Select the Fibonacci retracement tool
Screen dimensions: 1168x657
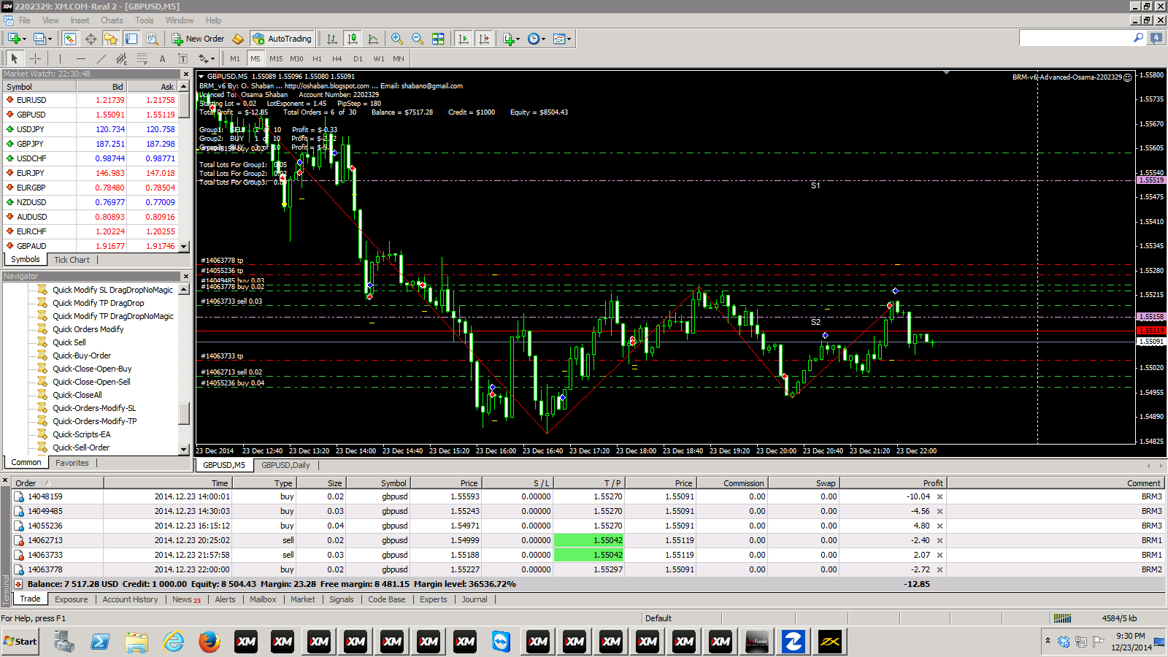pyautogui.click(x=142, y=58)
